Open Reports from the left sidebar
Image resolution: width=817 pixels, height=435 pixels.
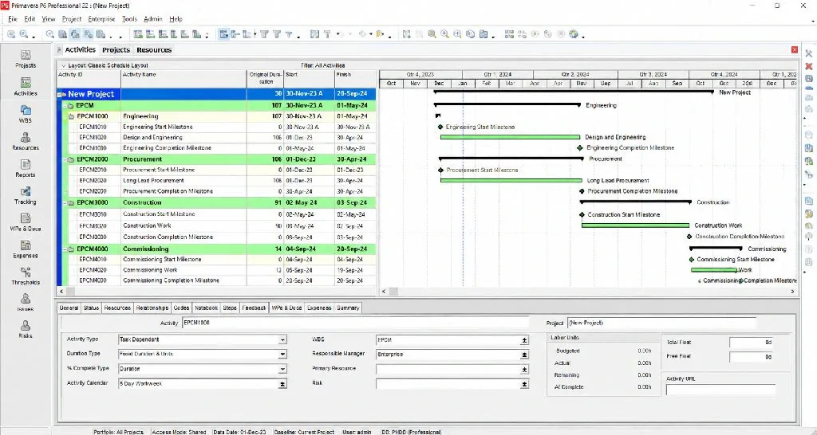click(26, 168)
